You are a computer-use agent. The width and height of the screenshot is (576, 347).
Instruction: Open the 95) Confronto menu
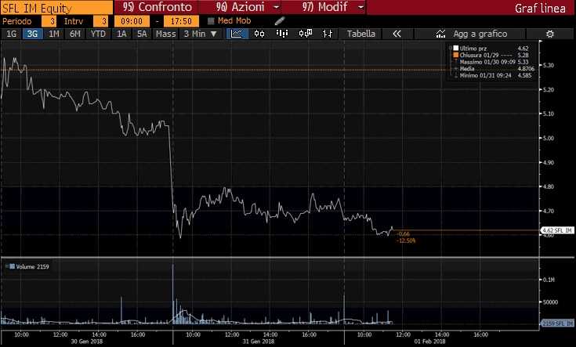(x=158, y=7)
